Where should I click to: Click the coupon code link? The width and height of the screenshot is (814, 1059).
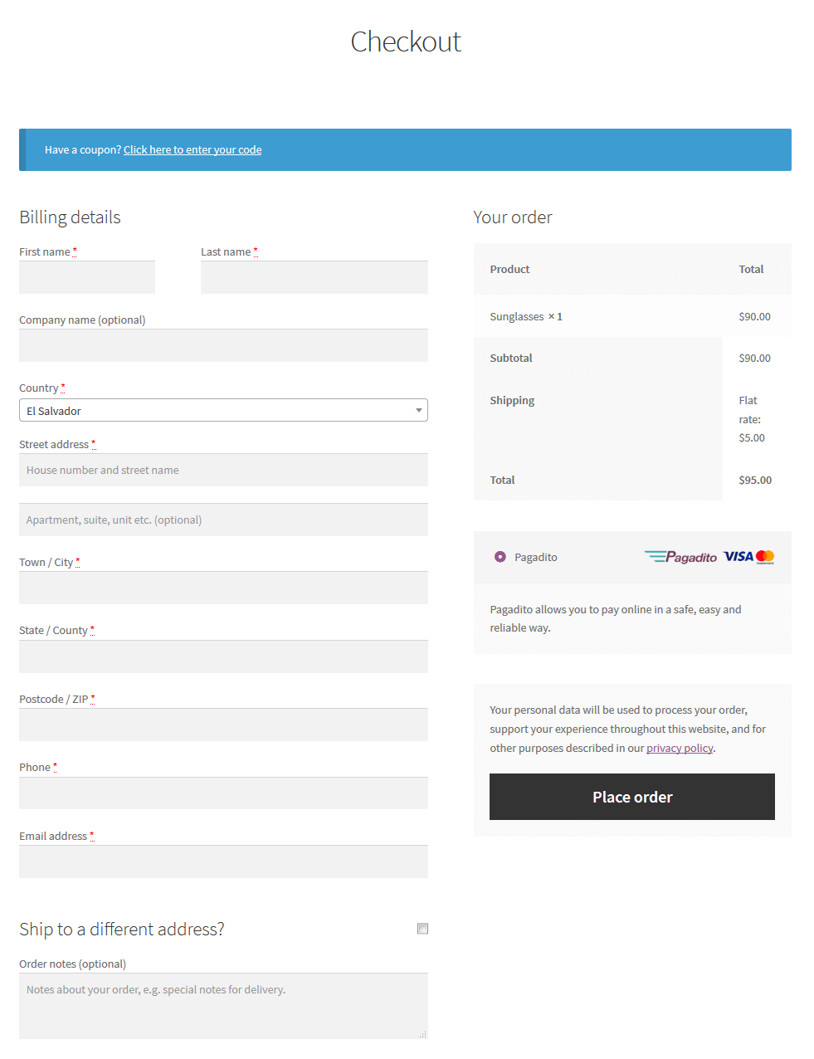[x=193, y=150]
